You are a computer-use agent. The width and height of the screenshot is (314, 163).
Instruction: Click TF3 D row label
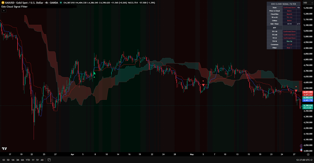pyautogui.click(x=275, y=38)
